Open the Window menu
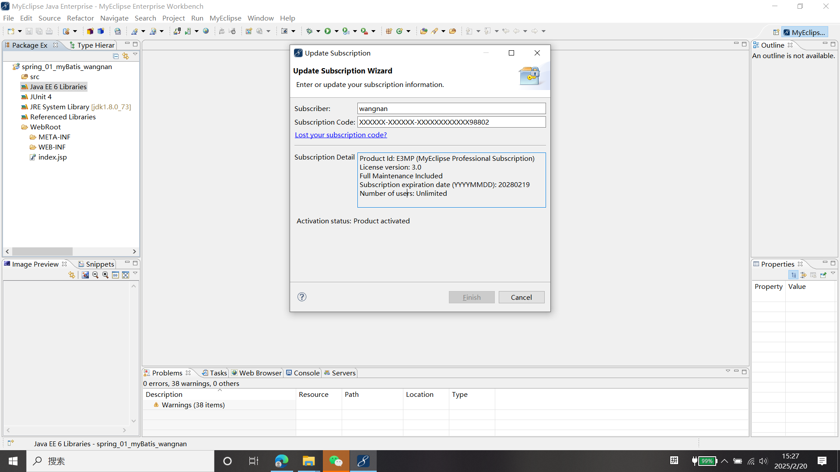Image resolution: width=840 pixels, height=472 pixels. (x=260, y=18)
